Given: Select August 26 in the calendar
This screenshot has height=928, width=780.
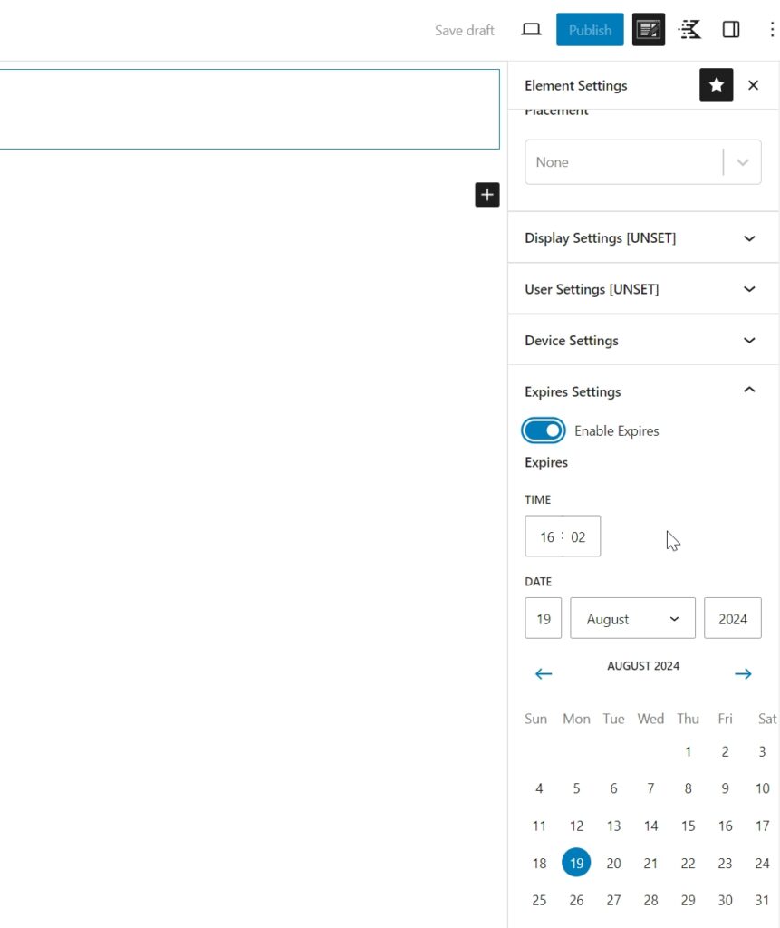Looking at the screenshot, I should (576, 900).
